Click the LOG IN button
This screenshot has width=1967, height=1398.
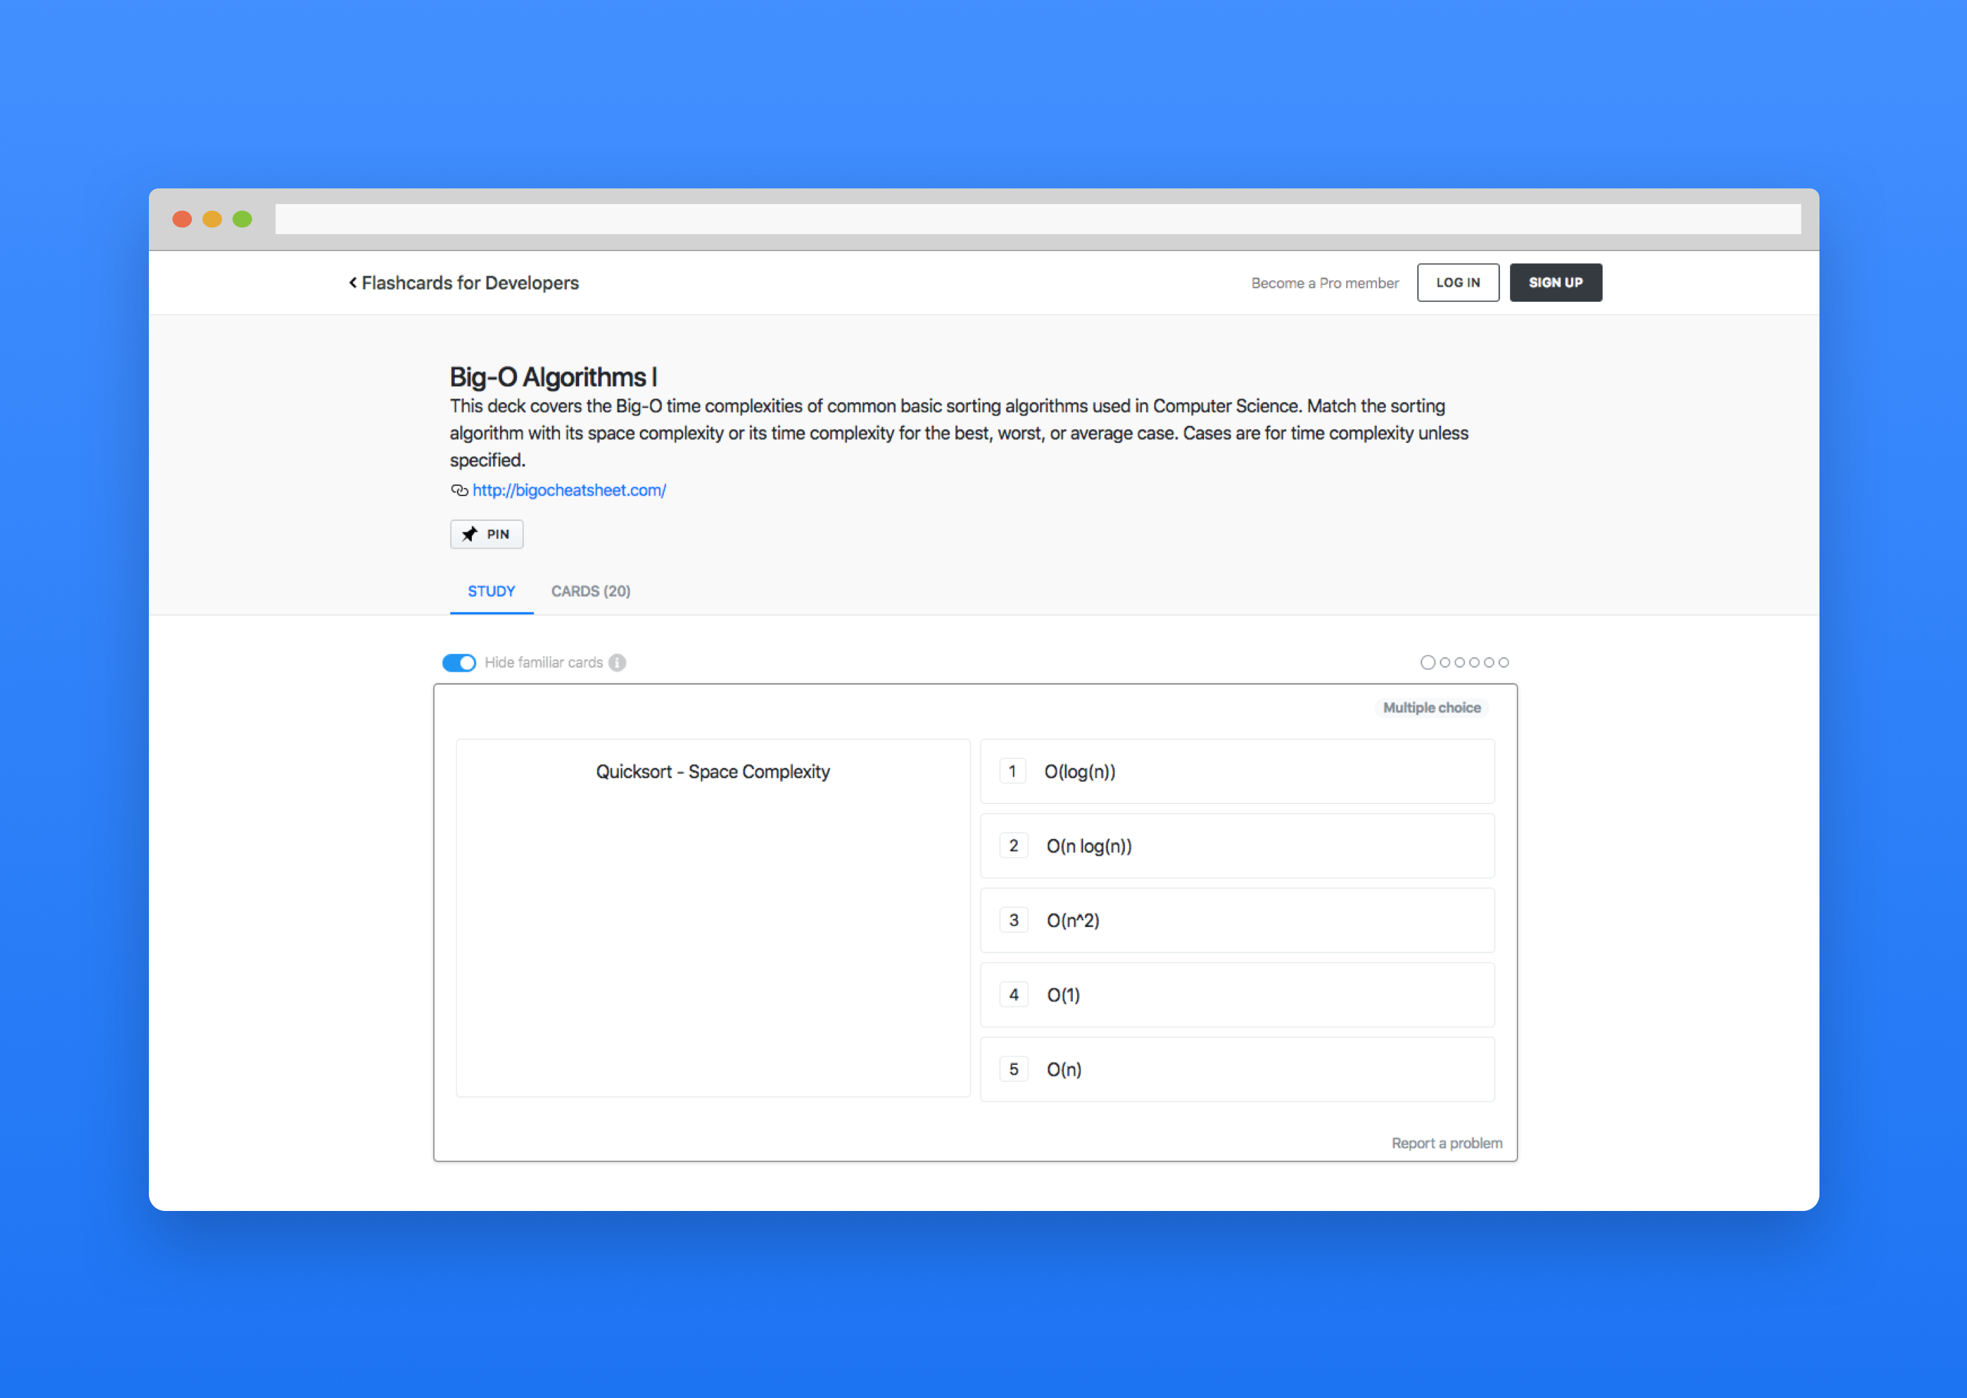point(1458,283)
